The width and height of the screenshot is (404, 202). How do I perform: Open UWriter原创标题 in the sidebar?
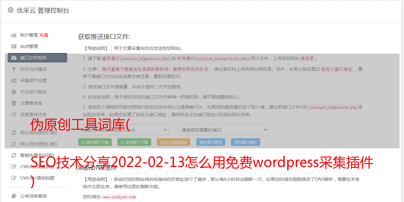pos(37,178)
